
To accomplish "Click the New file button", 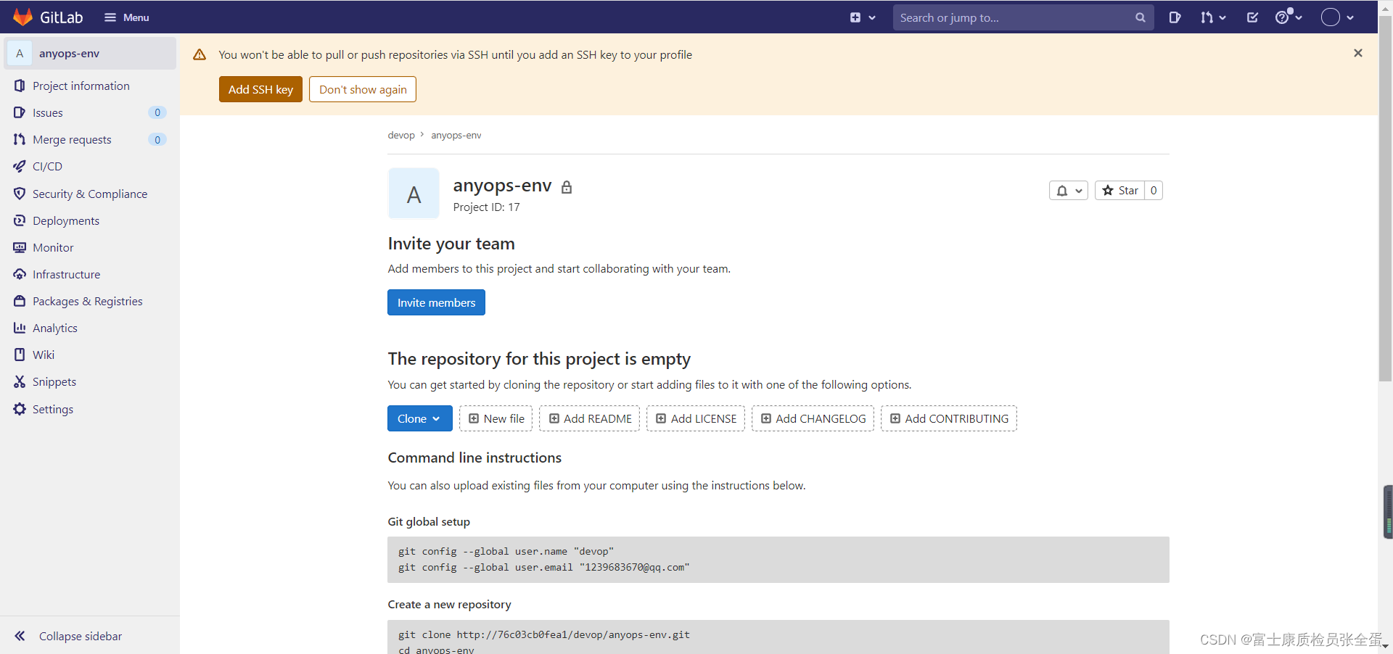I will click(x=496, y=418).
